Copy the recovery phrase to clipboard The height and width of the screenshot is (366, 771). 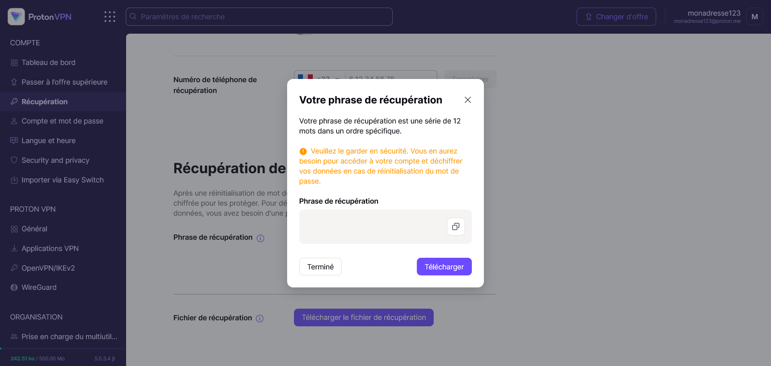coord(456,227)
